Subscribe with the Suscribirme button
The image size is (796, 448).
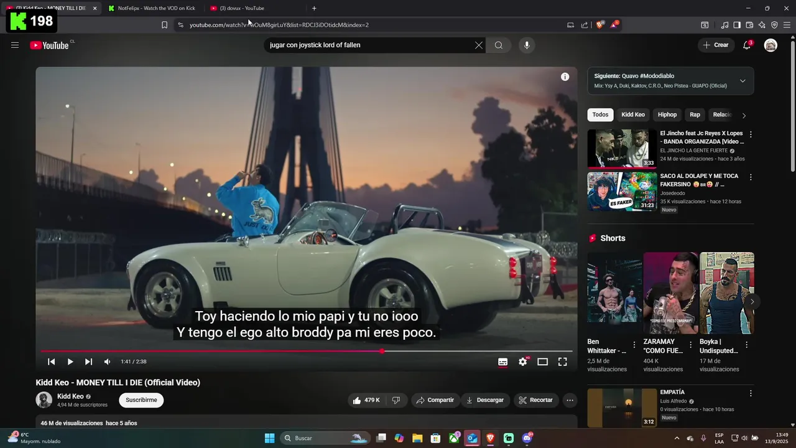point(141,400)
